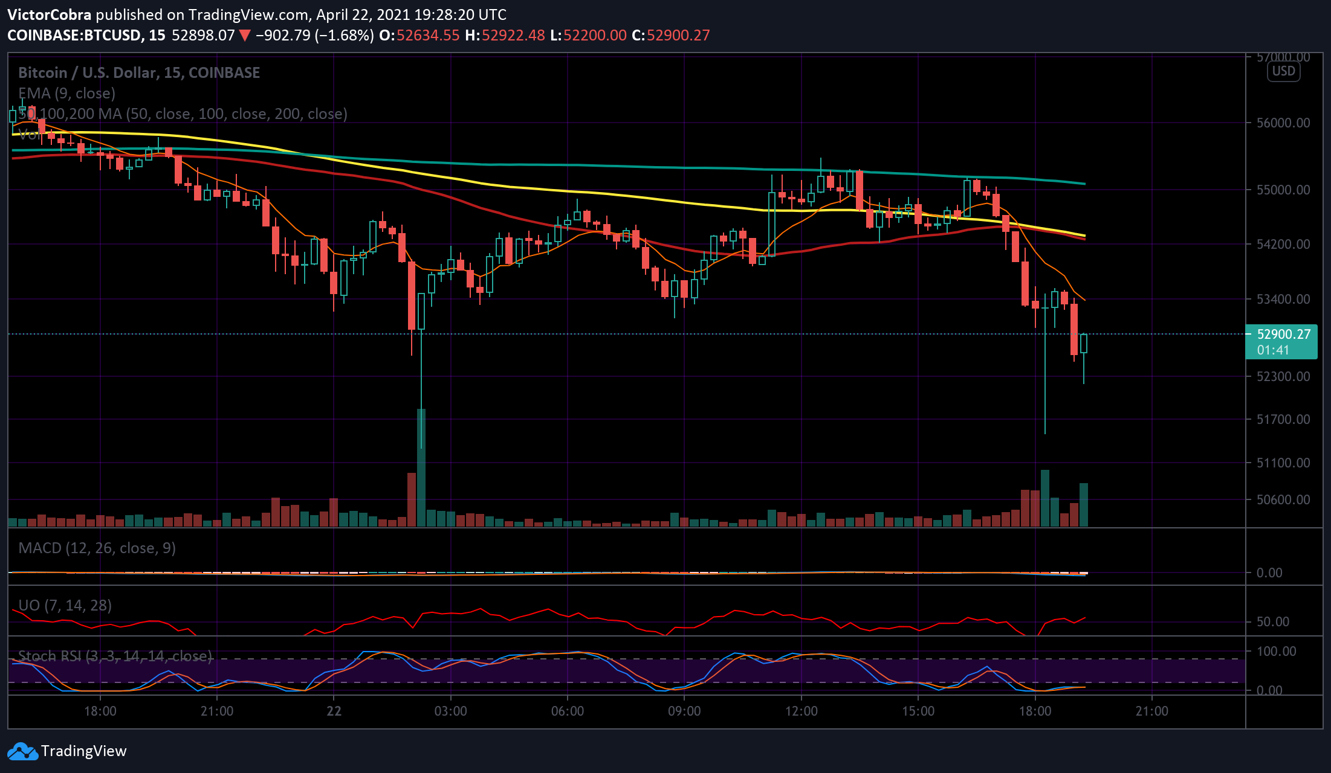Click the 12:00 time axis label
The image size is (1331, 773).
pyautogui.click(x=802, y=711)
